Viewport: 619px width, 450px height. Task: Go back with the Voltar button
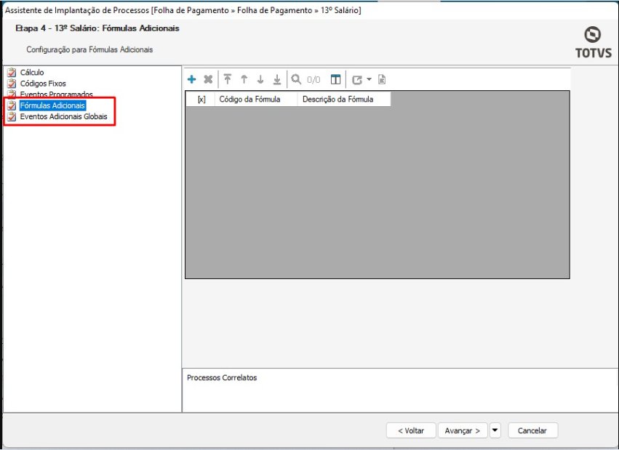pos(411,430)
